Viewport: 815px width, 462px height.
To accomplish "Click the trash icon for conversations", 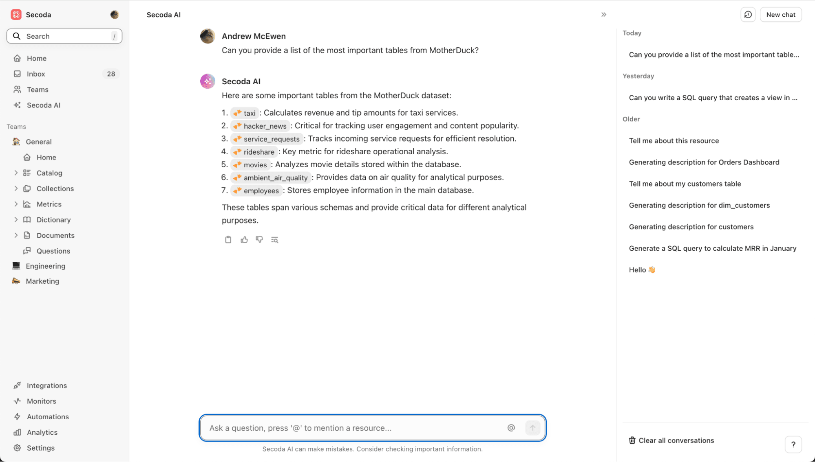I will 632,440.
